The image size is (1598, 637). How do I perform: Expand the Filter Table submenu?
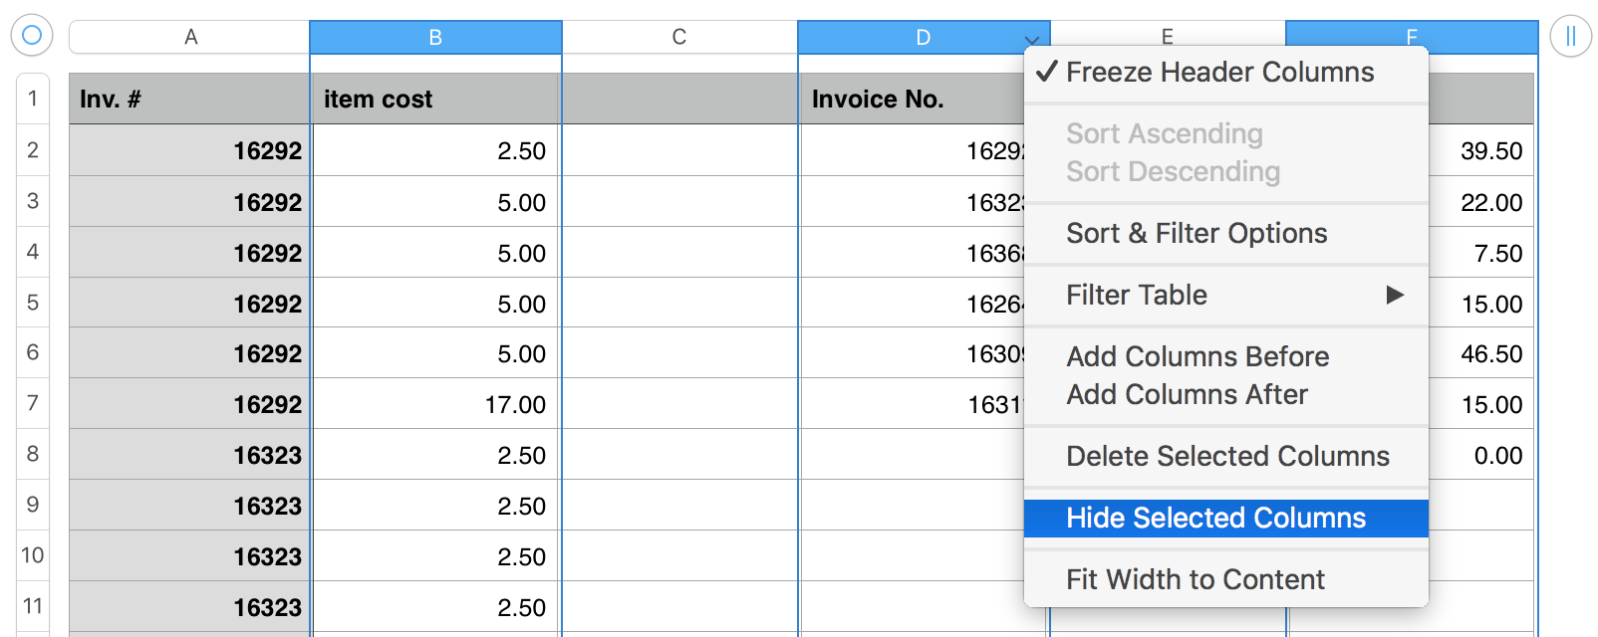click(x=1225, y=295)
